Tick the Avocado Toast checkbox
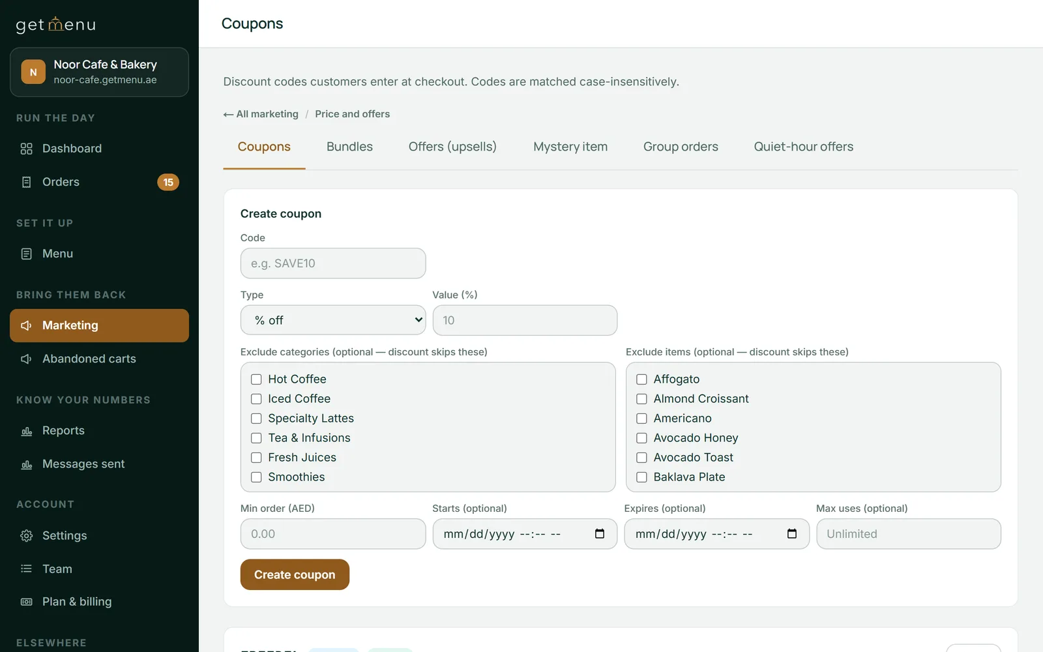This screenshot has width=1043, height=652. click(x=641, y=458)
